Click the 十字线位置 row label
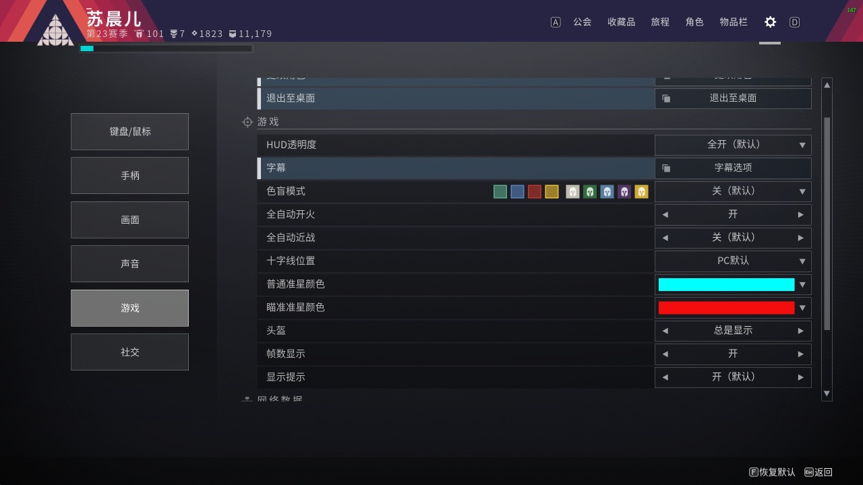Viewport: 863px width, 485px height. [291, 261]
